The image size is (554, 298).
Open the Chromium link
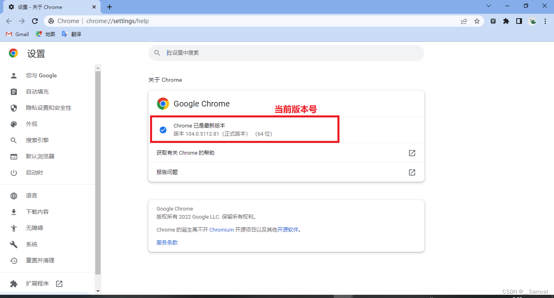pos(221,230)
